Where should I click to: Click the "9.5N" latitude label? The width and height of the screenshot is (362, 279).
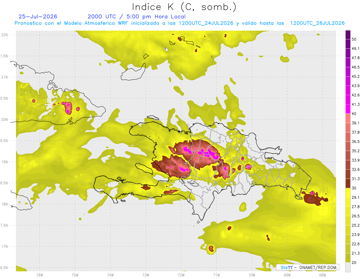(x=4, y=141)
